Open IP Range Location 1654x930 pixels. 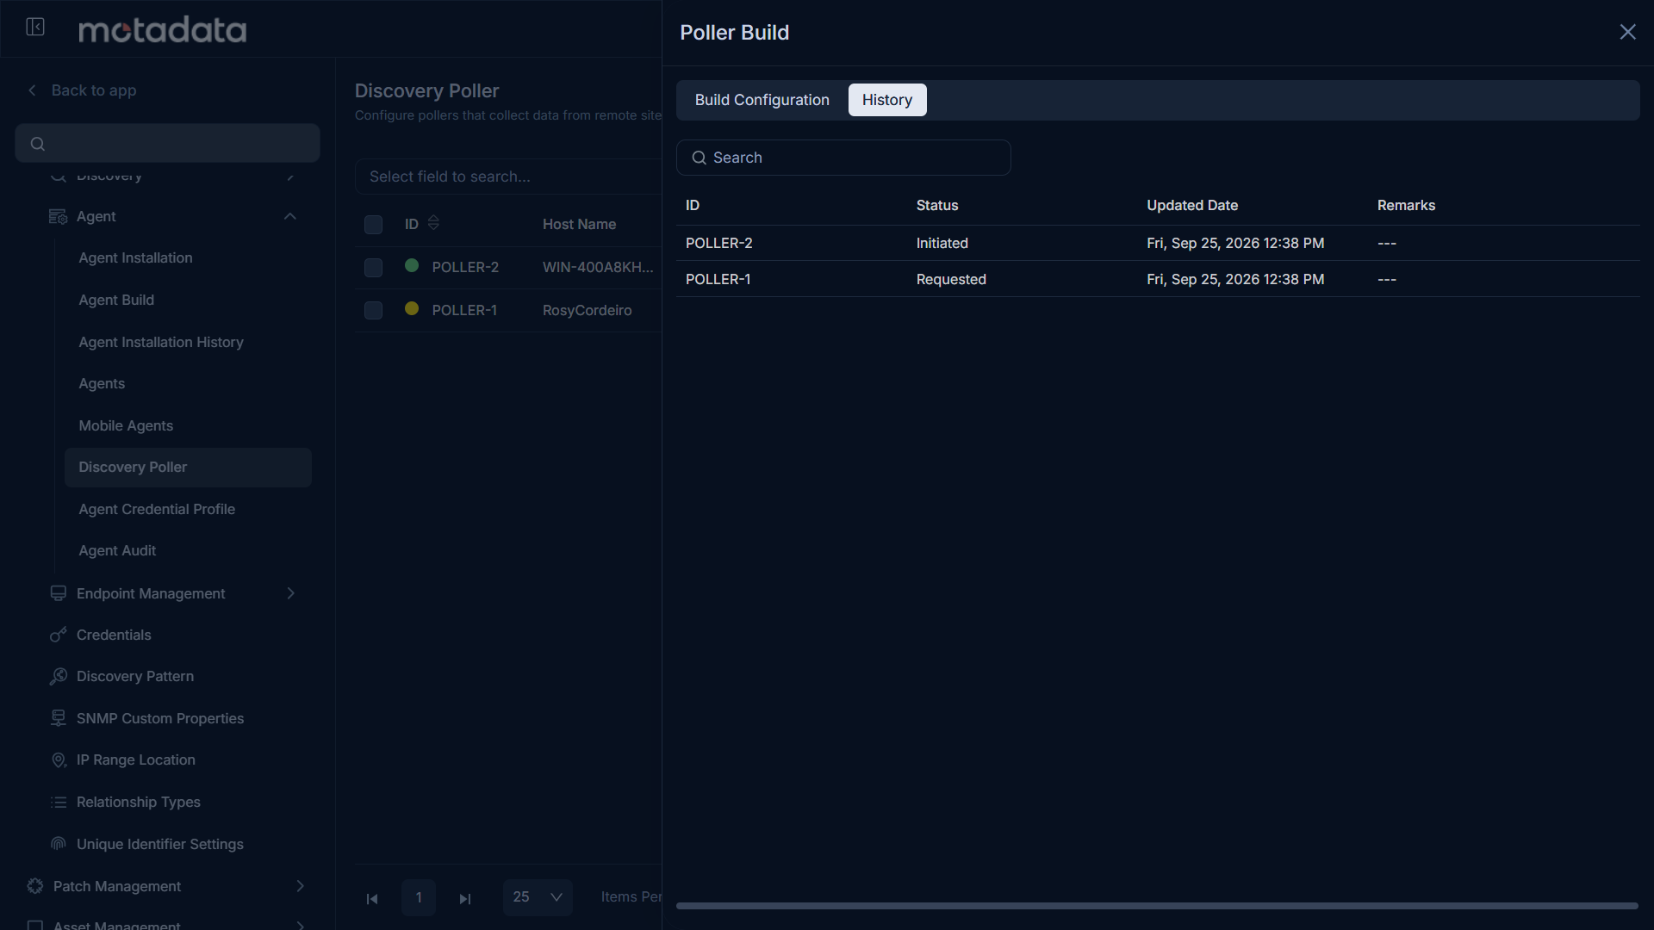pyautogui.click(x=136, y=759)
